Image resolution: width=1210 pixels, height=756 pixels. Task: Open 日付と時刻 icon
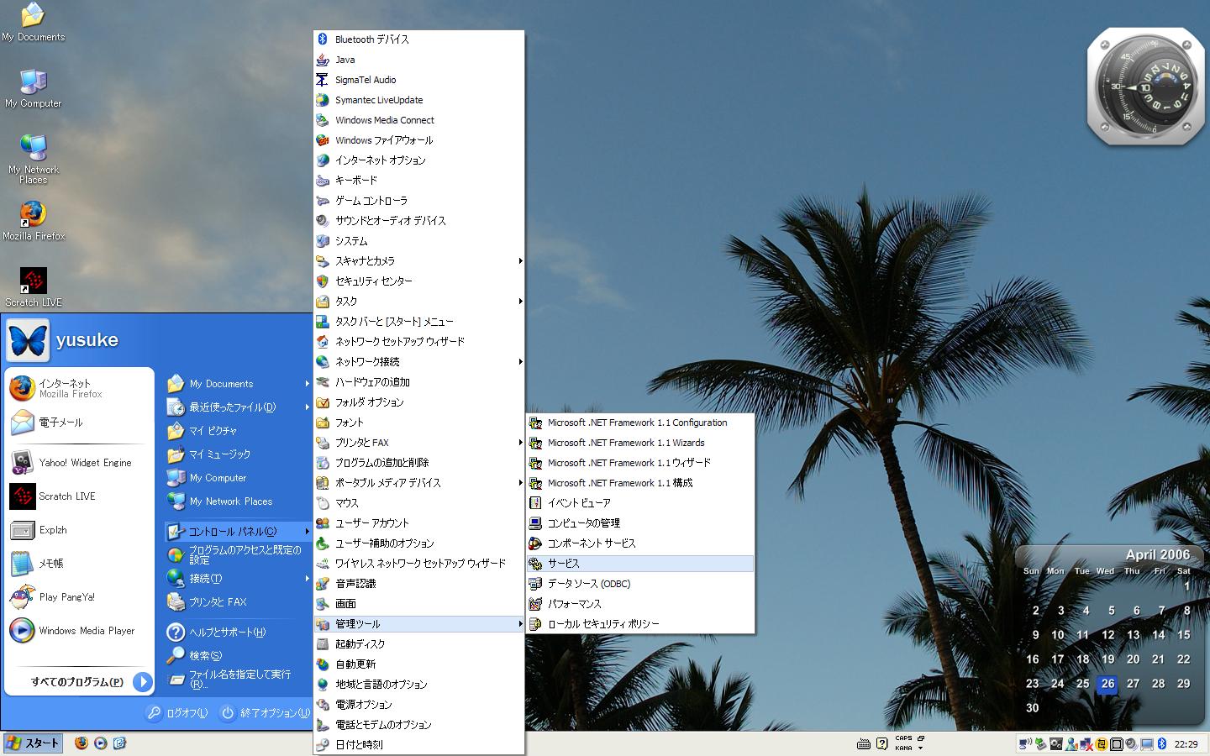[x=322, y=745]
